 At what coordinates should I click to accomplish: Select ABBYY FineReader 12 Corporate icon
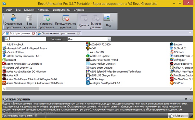coord(4,64)
